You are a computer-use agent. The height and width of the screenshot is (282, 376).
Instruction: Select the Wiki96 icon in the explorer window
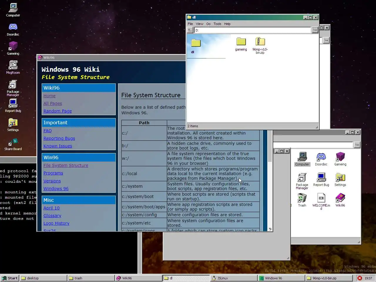pos(340,200)
